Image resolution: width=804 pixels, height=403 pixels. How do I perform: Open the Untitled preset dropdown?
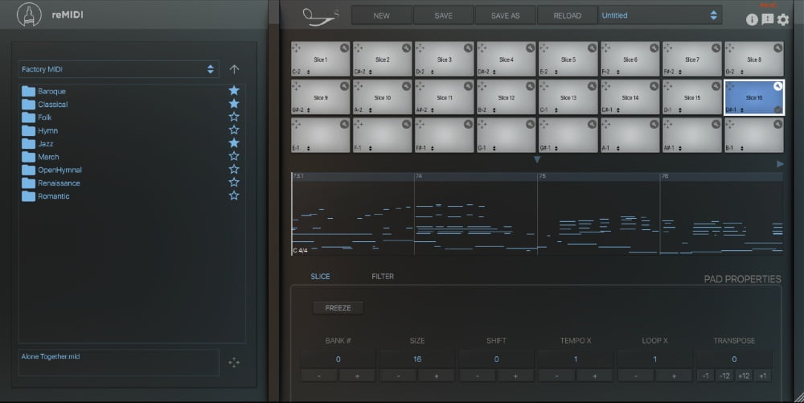pos(659,15)
